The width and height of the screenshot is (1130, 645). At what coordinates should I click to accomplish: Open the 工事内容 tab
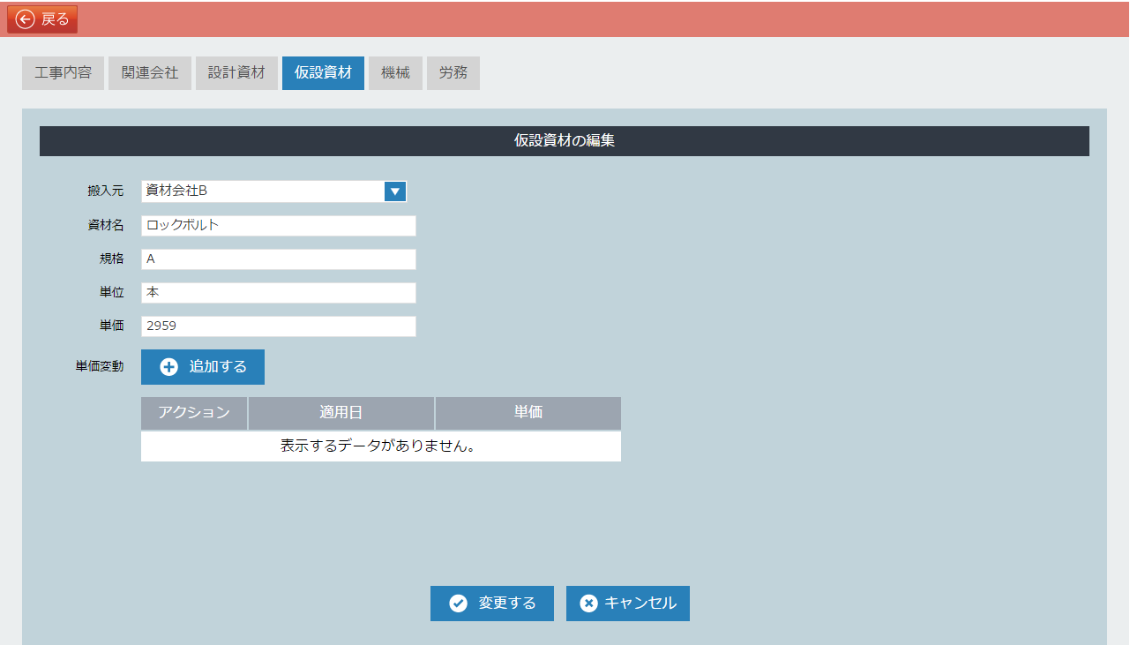63,73
